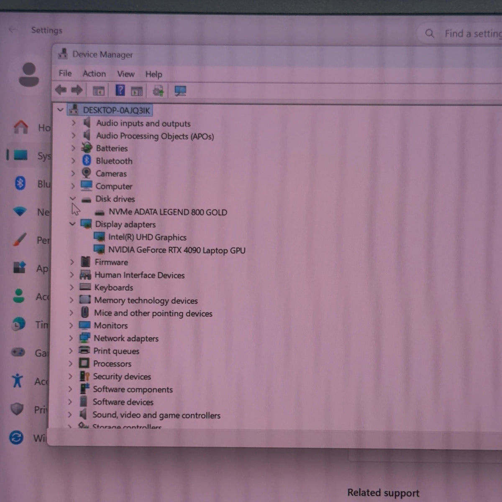The width and height of the screenshot is (502, 502).
Task: Click the Forward arrow in Device Manager toolbar
Action: click(77, 90)
